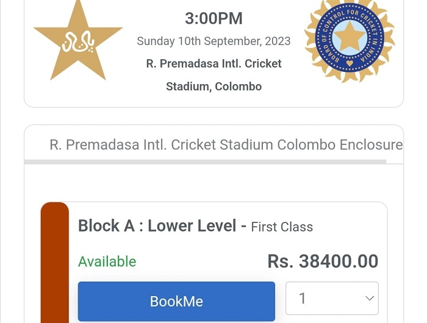Click the green Available status label
Screen dimensions: 427x323
click(107, 262)
